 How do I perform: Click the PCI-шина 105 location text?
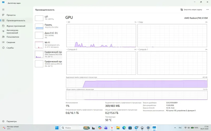point(181,111)
